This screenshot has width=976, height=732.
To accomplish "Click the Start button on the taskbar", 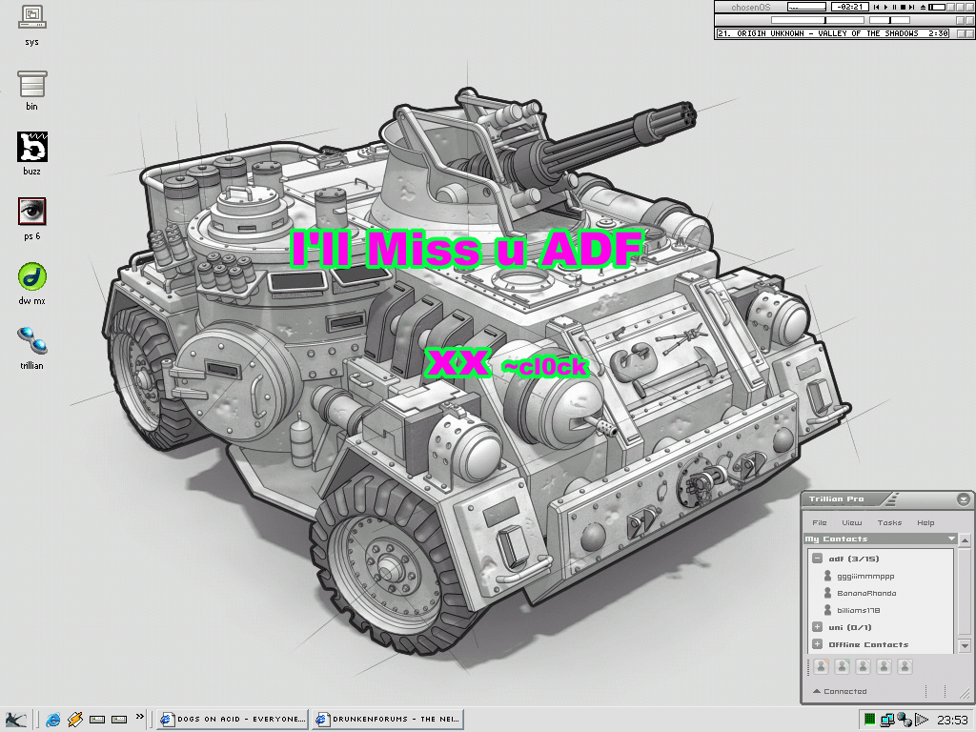I will [14, 719].
